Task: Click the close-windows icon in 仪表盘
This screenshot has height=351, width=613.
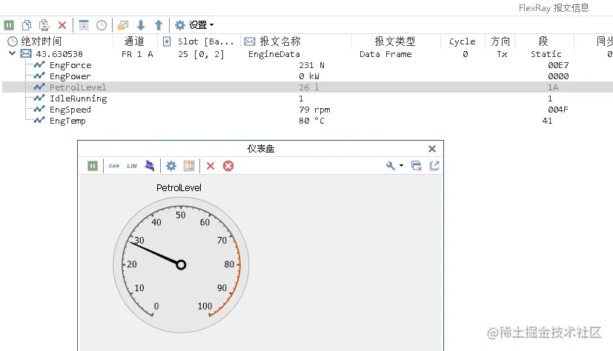Action: (x=417, y=166)
